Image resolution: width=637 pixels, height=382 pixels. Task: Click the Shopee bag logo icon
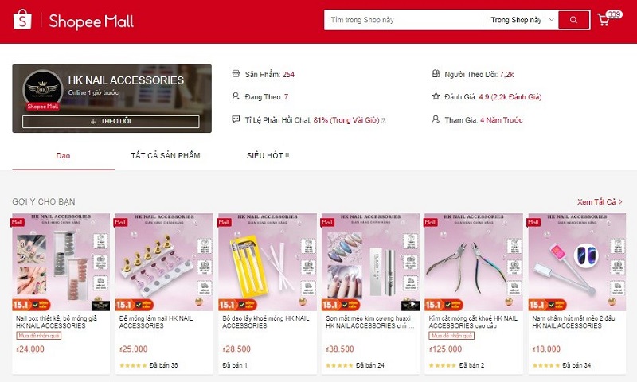22,19
